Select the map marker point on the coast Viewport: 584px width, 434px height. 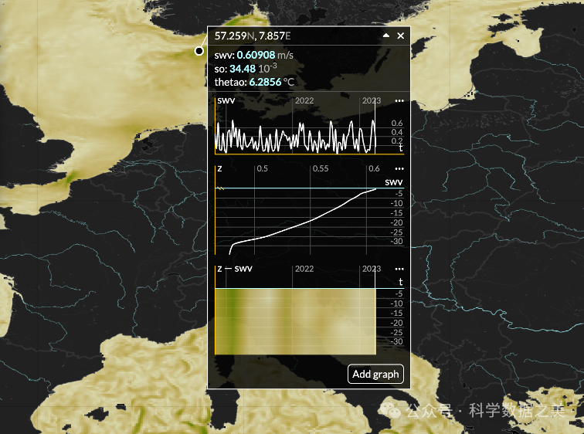coord(199,51)
